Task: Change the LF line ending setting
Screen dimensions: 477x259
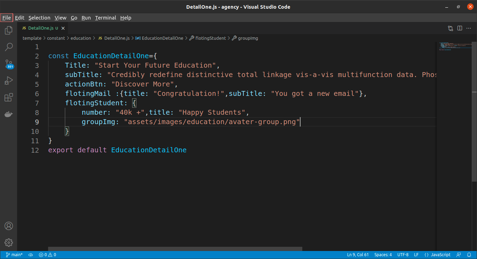Action: [x=416, y=255]
